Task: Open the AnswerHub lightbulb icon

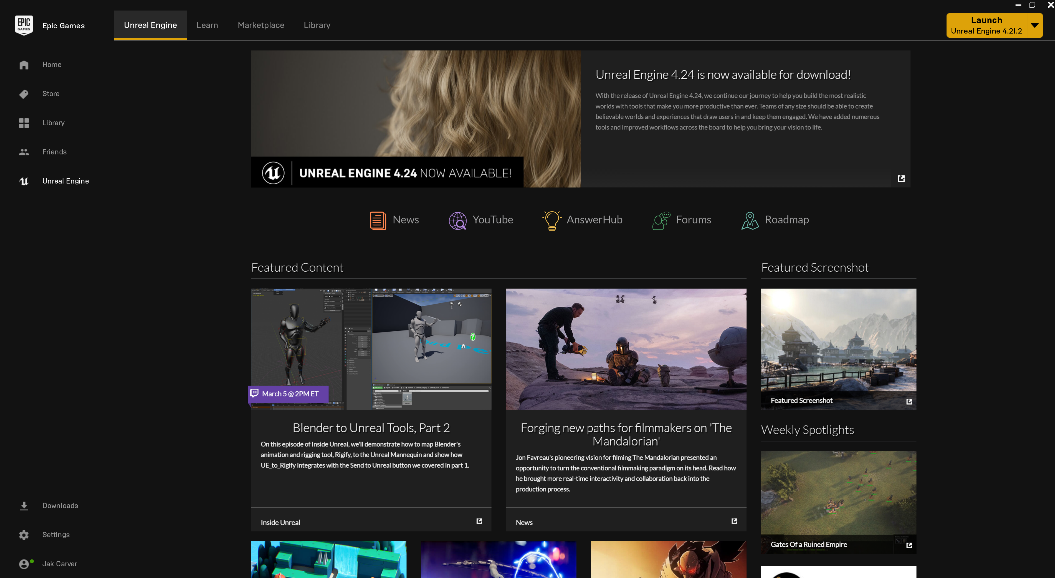Action: (551, 220)
